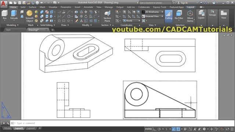Click the Box modeling tool
The image size is (235, 132).
(x=4, y=15)
